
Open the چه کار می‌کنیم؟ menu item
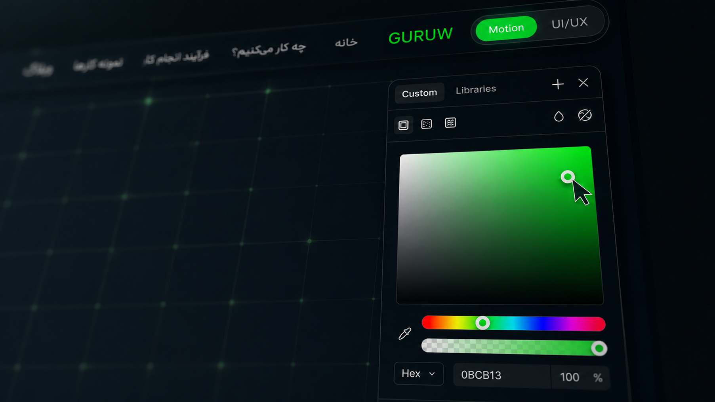click(269, 49)
